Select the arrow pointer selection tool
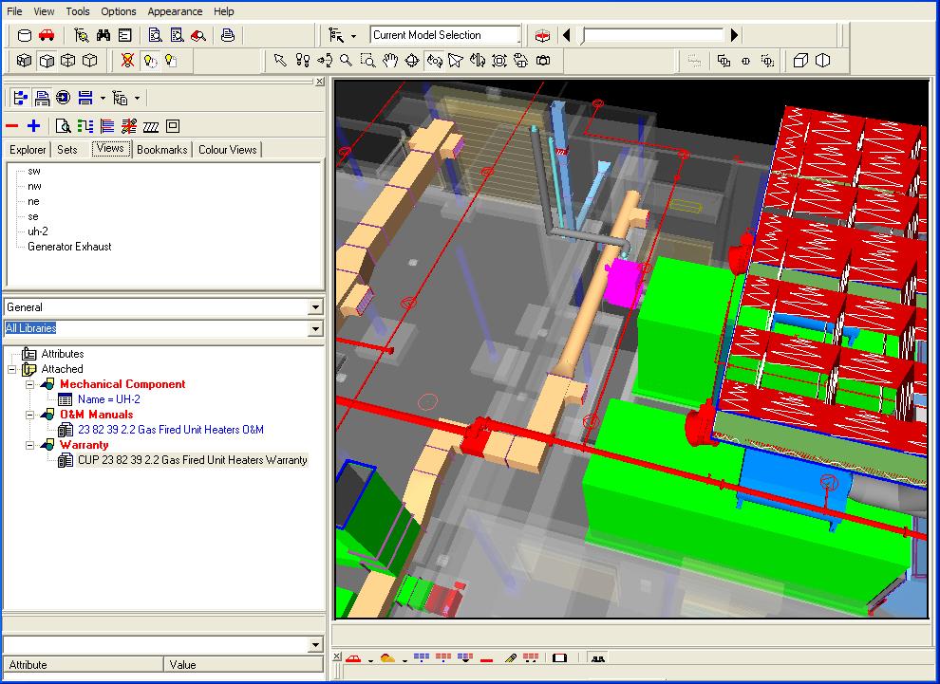 [280, 61]
